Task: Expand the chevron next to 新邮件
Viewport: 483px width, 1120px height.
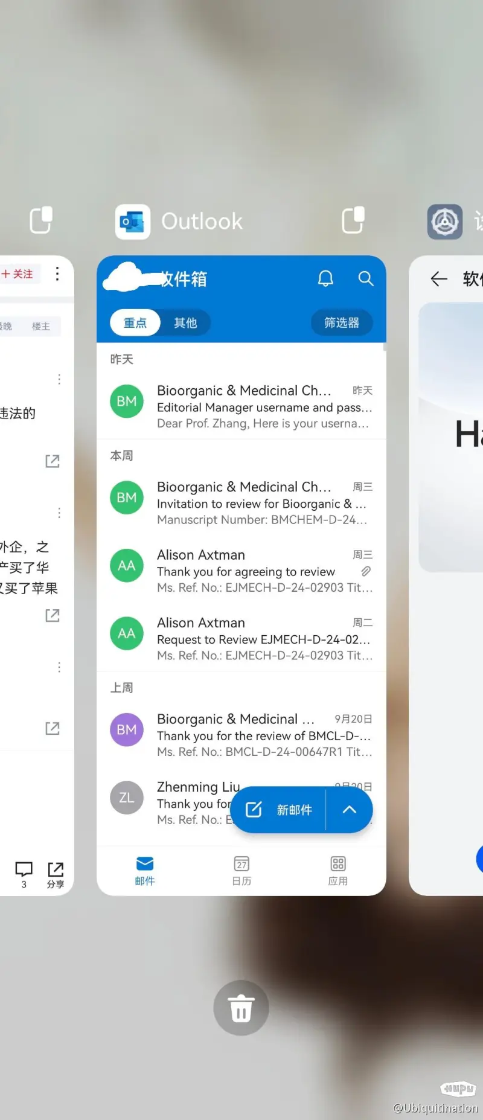Action: (x=349, y=810)
